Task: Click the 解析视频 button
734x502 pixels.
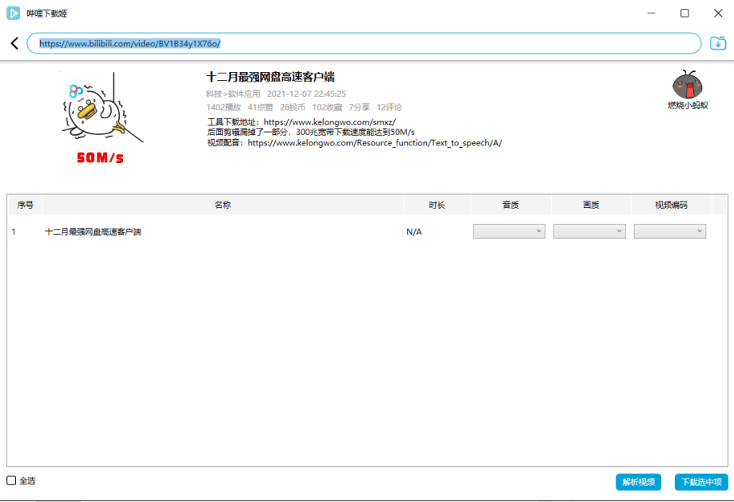Action: 638,482
